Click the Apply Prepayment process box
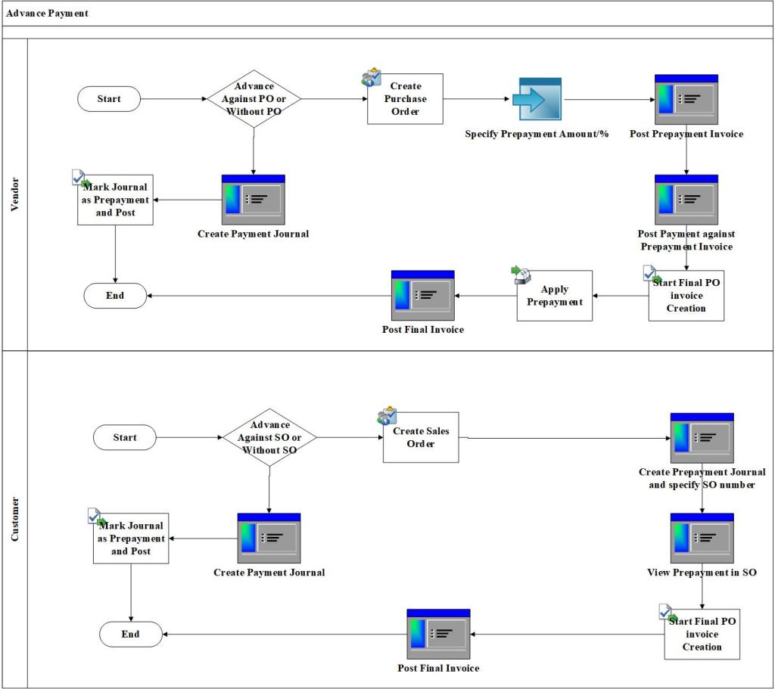 click(554, 296)
